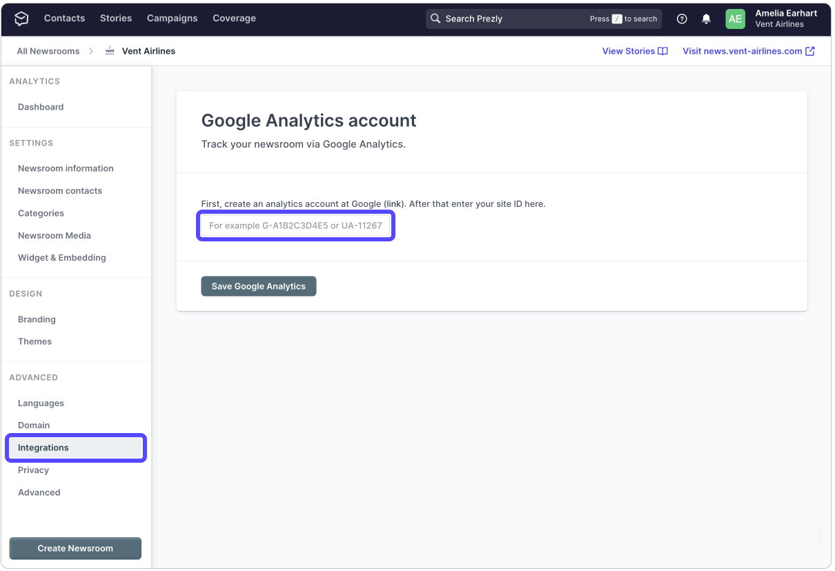Click 'Track your newsroom via Google Analytics.' text
Image resolution: width=835 pixels, height=571 pixels.
click(303, 144)
